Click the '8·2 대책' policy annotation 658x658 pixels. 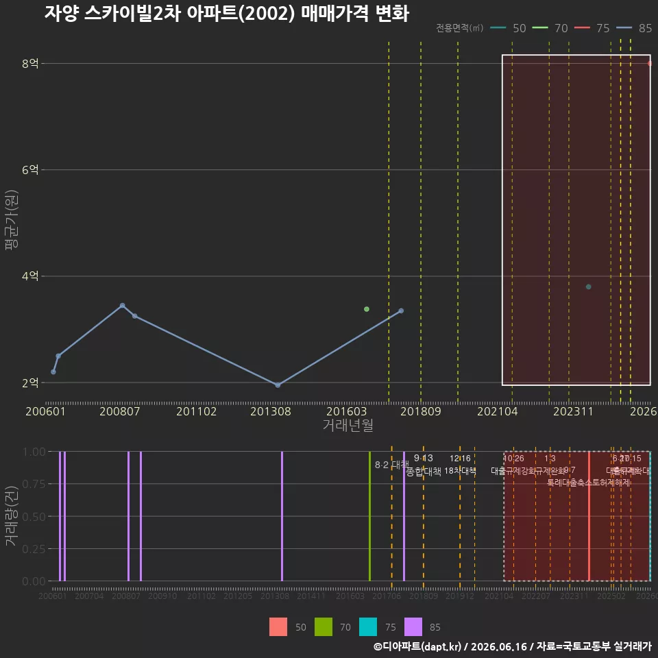391,465
